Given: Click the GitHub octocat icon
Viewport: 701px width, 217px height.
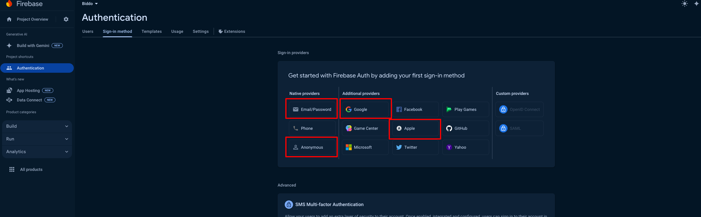Looking at the screenshot, I should 449,128.
